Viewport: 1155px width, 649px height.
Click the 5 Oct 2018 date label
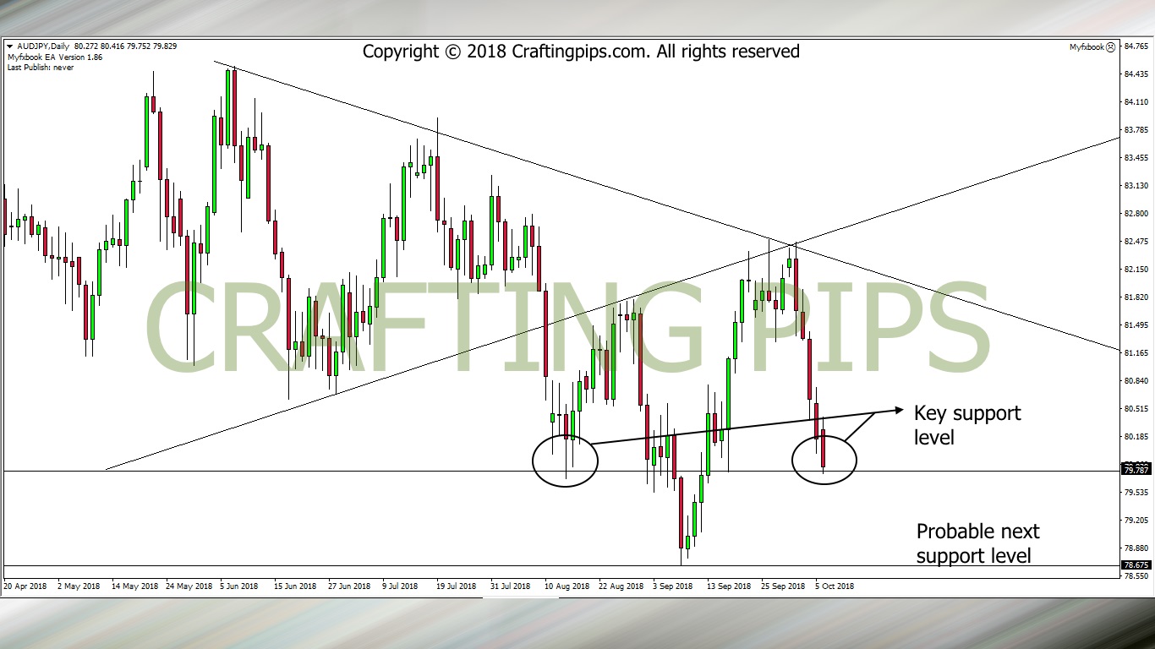click(835, 586)
